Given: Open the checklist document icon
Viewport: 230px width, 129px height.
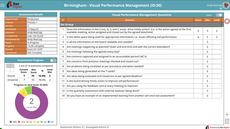Looking at the screenshot, I should tap(227, 121).
